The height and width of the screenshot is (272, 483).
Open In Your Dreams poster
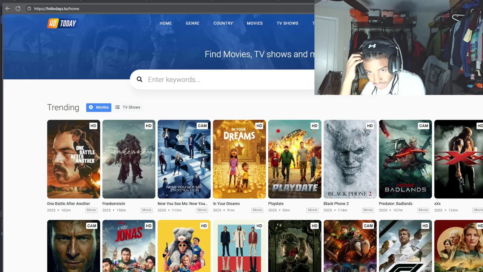pos(239,159)
